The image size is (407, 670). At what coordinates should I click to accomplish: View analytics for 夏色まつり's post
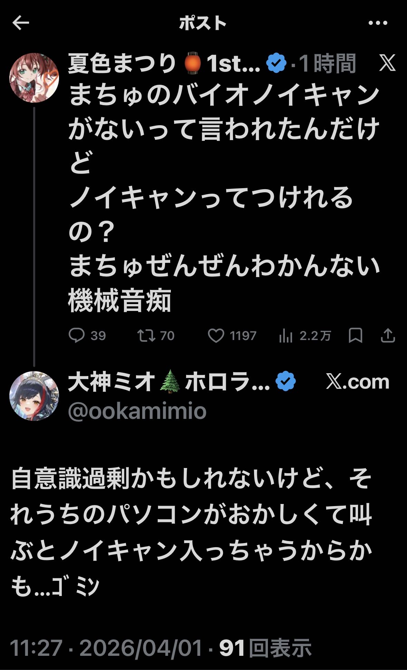(x=286, y=336)
